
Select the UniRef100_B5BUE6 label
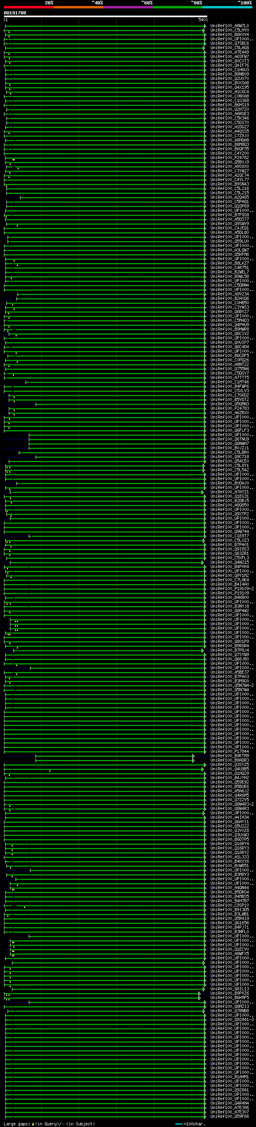[229, 787]
